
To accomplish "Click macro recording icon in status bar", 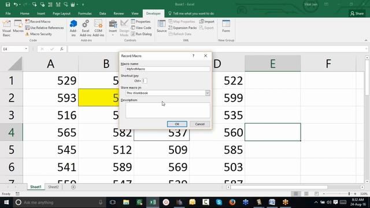I will 17,194.
